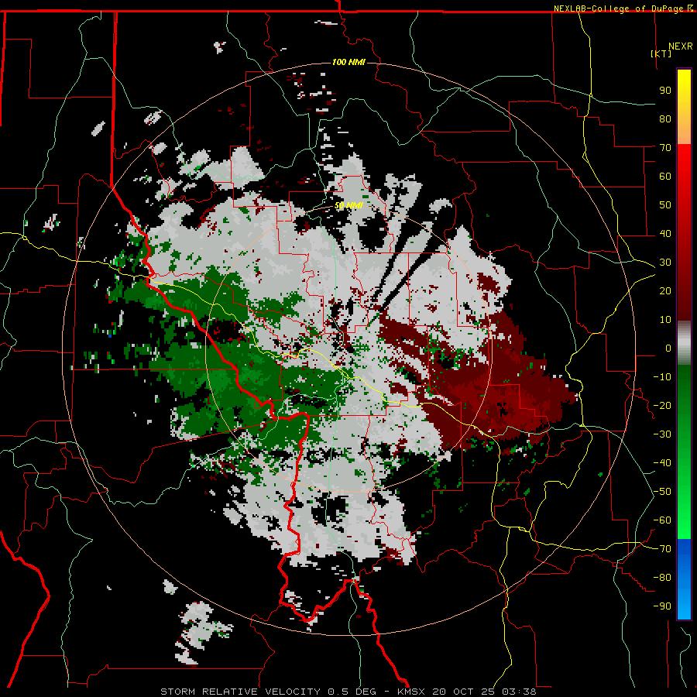Click the 10 value on the velocity scale
This screenshot has width=697, height=697.
pos(665,320)
